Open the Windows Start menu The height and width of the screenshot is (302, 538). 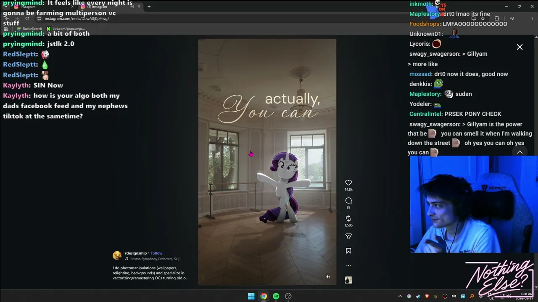tap(251, 296)
